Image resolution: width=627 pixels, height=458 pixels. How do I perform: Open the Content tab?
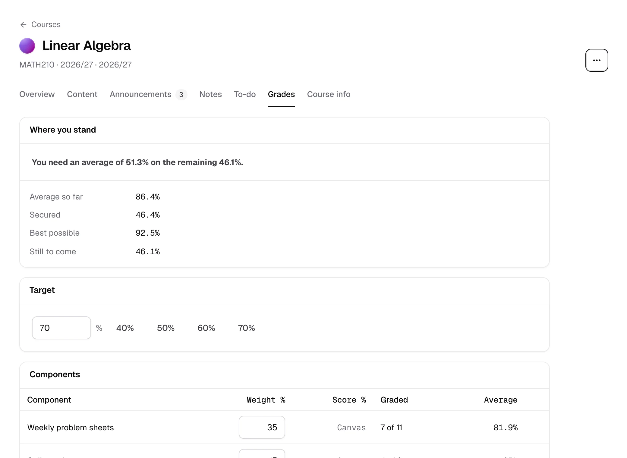tap(82, 94)
